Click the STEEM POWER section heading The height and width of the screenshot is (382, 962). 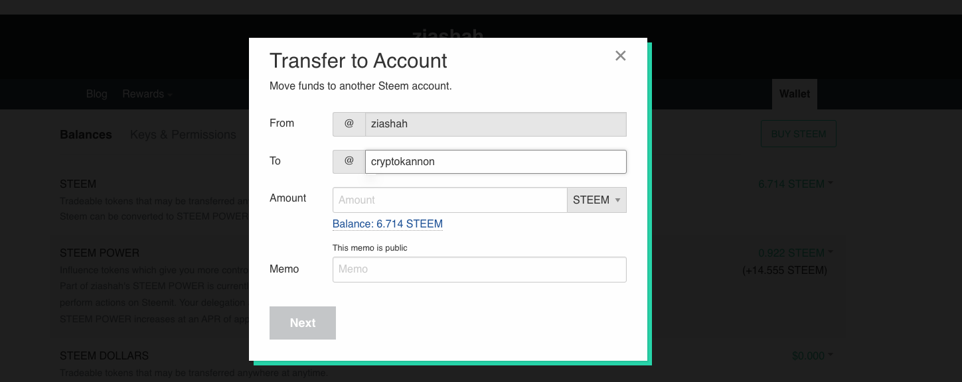pyautogui.click(x=100, y=253)
